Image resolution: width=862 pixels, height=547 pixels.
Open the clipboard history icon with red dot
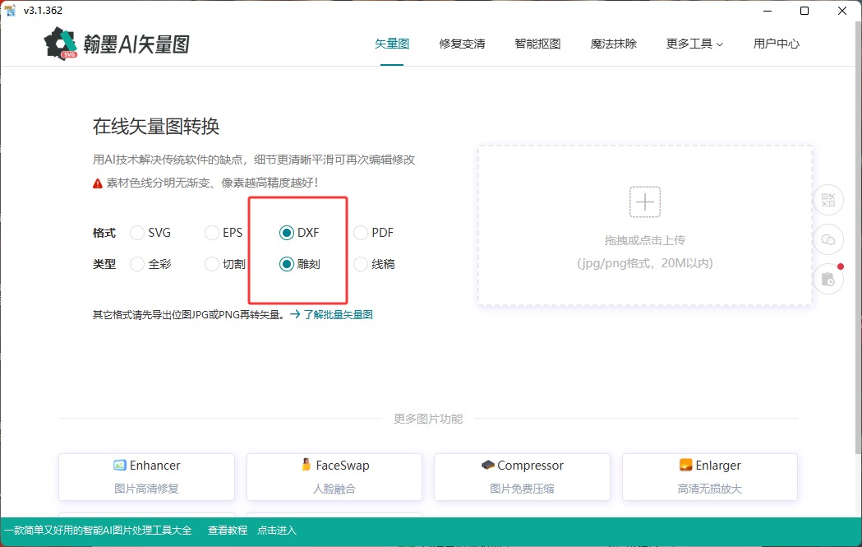827,279
